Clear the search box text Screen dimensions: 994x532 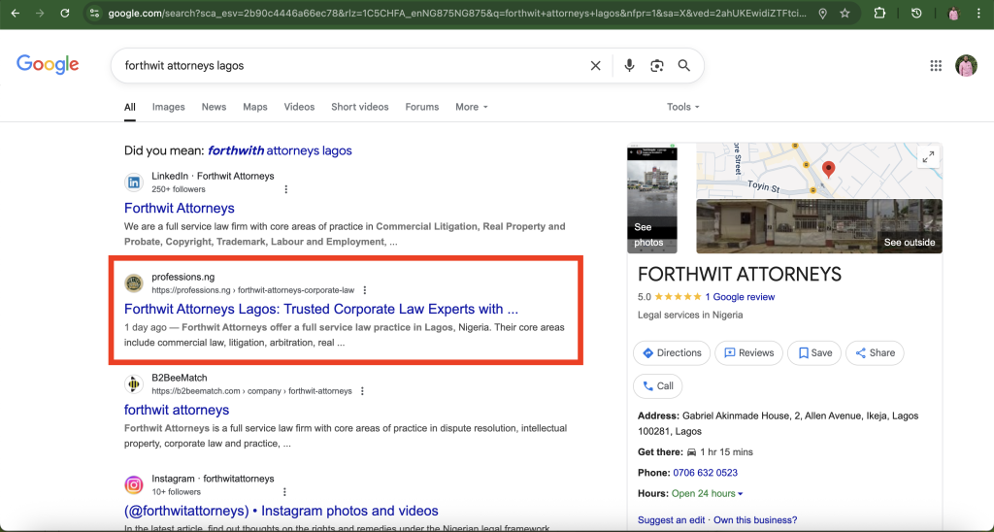595,65
